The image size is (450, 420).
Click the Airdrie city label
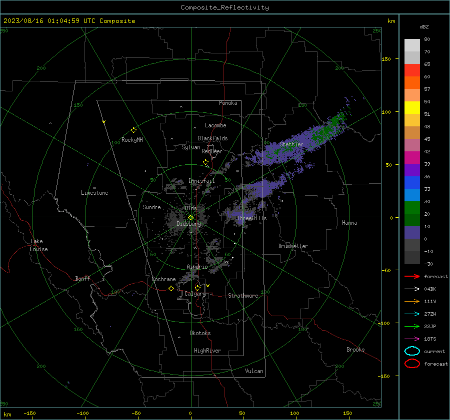click(x=197, y=267)
